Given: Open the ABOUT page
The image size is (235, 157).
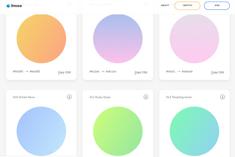Looking at the screenshot, I should point(165,5).
